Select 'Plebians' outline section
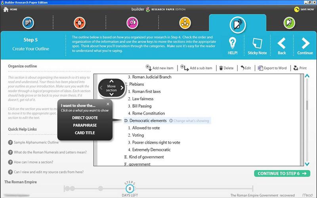The image size is (317, 198). coord(136,84)
